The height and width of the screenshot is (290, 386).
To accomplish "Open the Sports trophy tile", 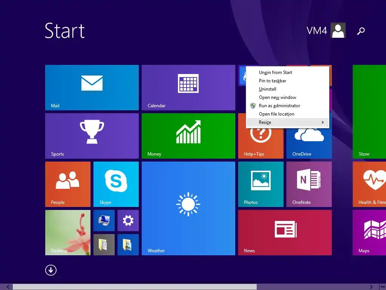I will click(x=92, y=136).
